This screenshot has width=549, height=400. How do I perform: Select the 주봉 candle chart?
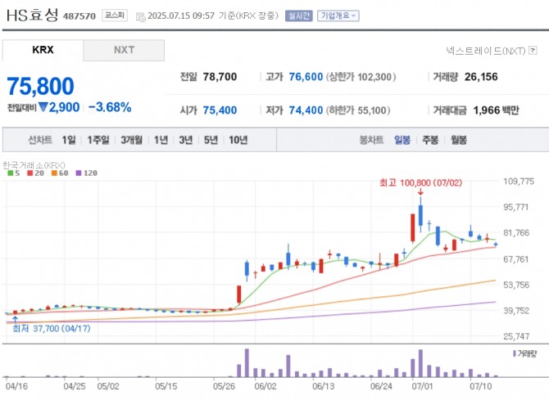click(x=430, y=140)
